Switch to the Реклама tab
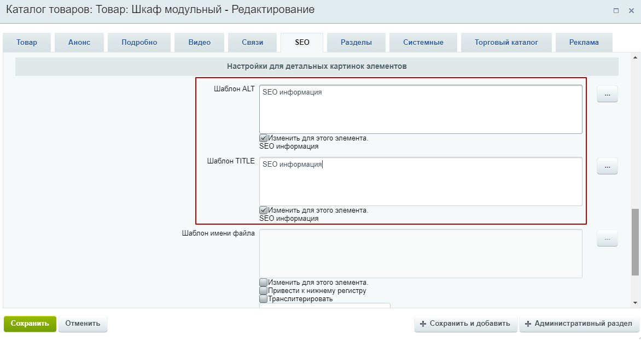 (x=584, y=43)
